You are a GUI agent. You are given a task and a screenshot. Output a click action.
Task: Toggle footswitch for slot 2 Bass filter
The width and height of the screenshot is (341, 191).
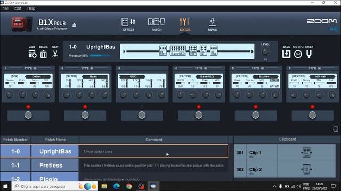click(x=85, y=116)
